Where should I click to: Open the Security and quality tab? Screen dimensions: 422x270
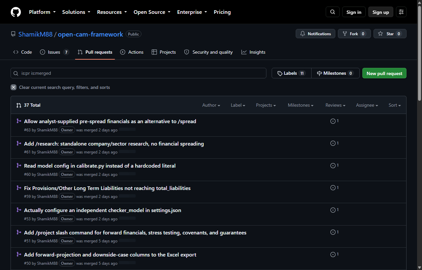[x=208, y=52]
